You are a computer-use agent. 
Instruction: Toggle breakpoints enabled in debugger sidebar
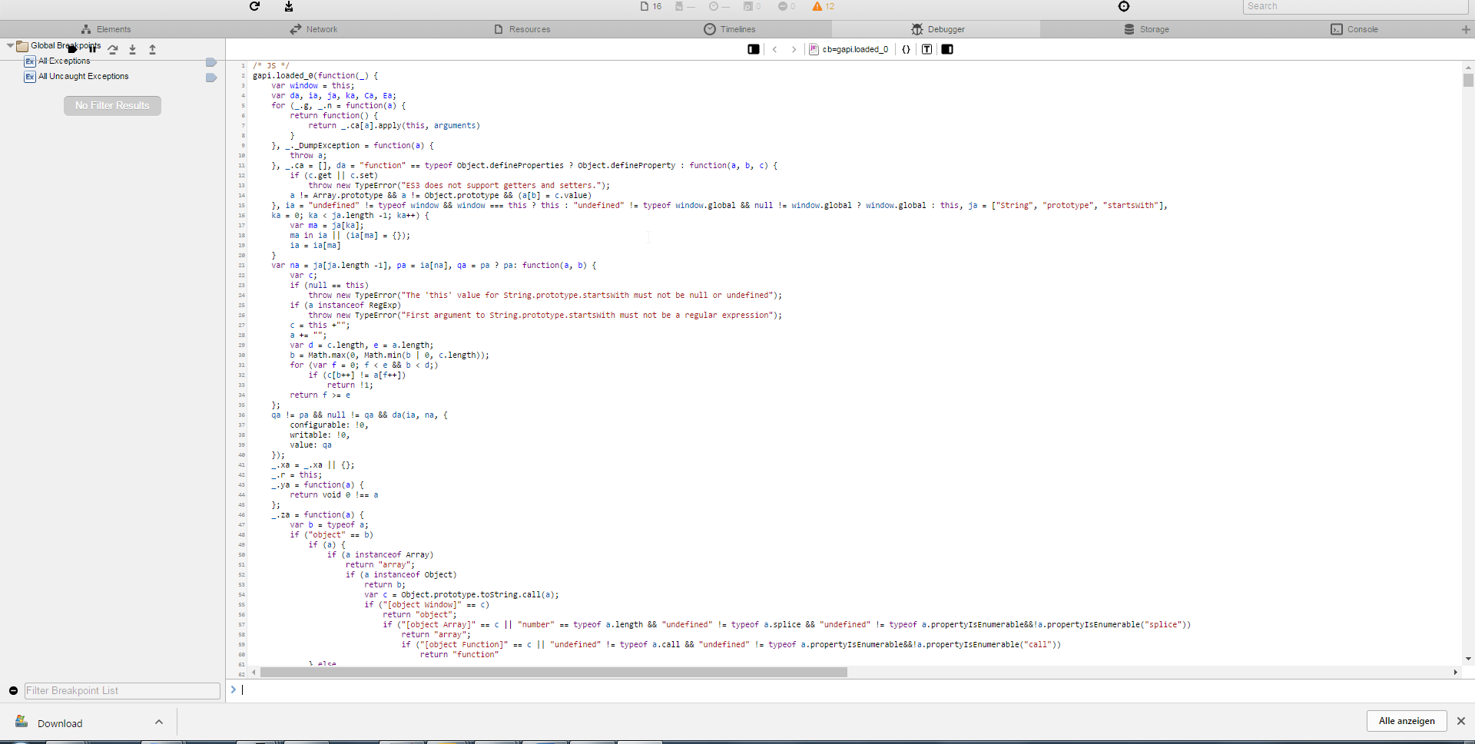(x=72, y=48)
